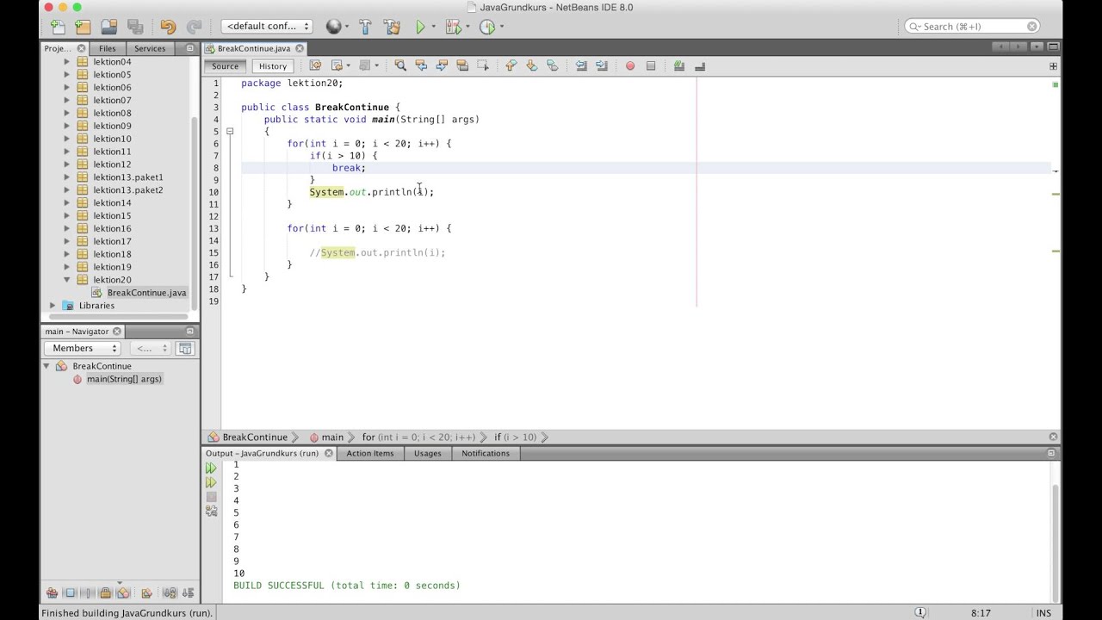Toggle Show Fields filter in Navigator

70,592
